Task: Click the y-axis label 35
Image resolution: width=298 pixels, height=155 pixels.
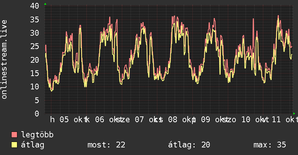Action: click(35, 19)
